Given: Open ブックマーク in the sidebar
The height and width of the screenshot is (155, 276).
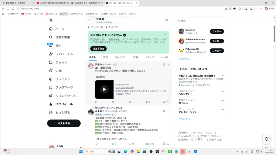Looking at the screenshot, I should [x=61, y=87].
